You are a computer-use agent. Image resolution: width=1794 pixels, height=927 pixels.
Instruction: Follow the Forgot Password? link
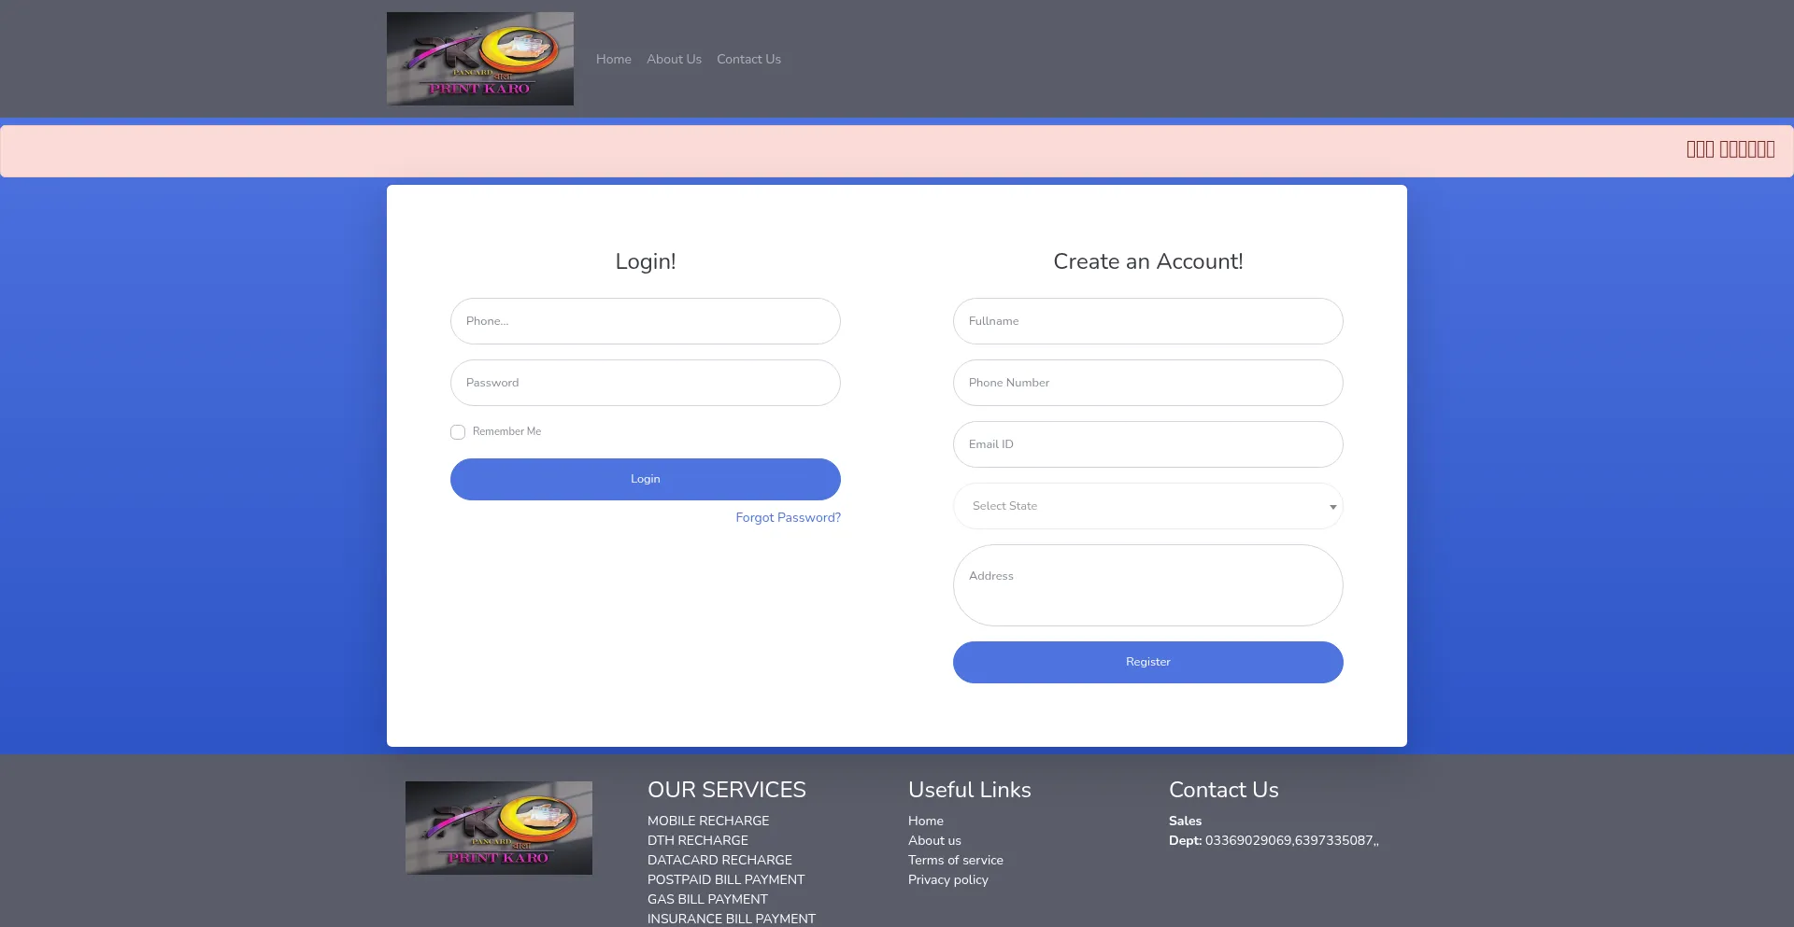pos(788,517)
